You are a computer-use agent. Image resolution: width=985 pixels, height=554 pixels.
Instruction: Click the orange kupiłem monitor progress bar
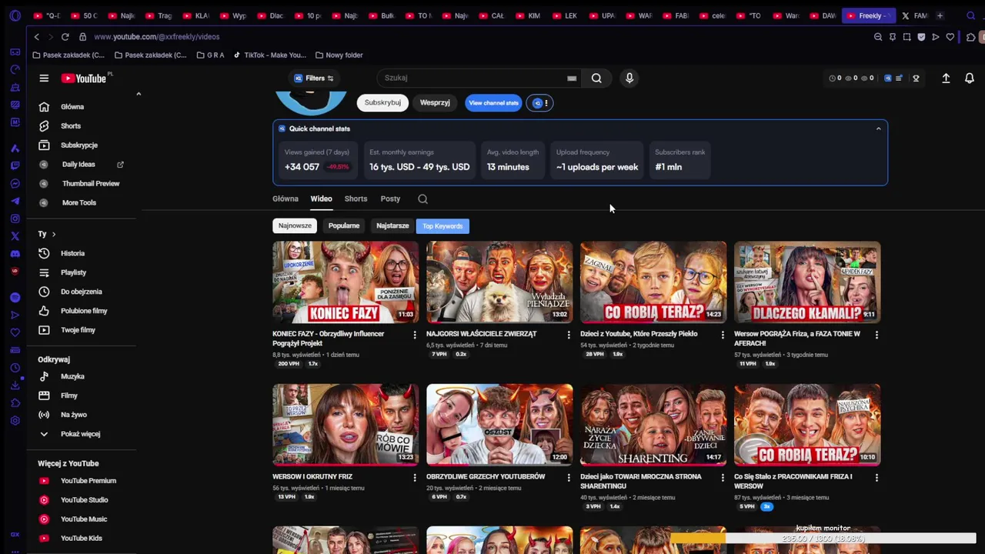point(823,539)
